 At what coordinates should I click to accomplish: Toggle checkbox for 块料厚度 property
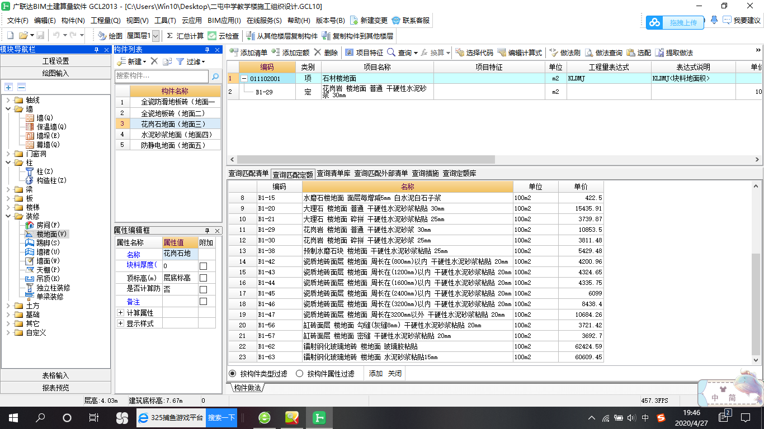click(203, 266)
